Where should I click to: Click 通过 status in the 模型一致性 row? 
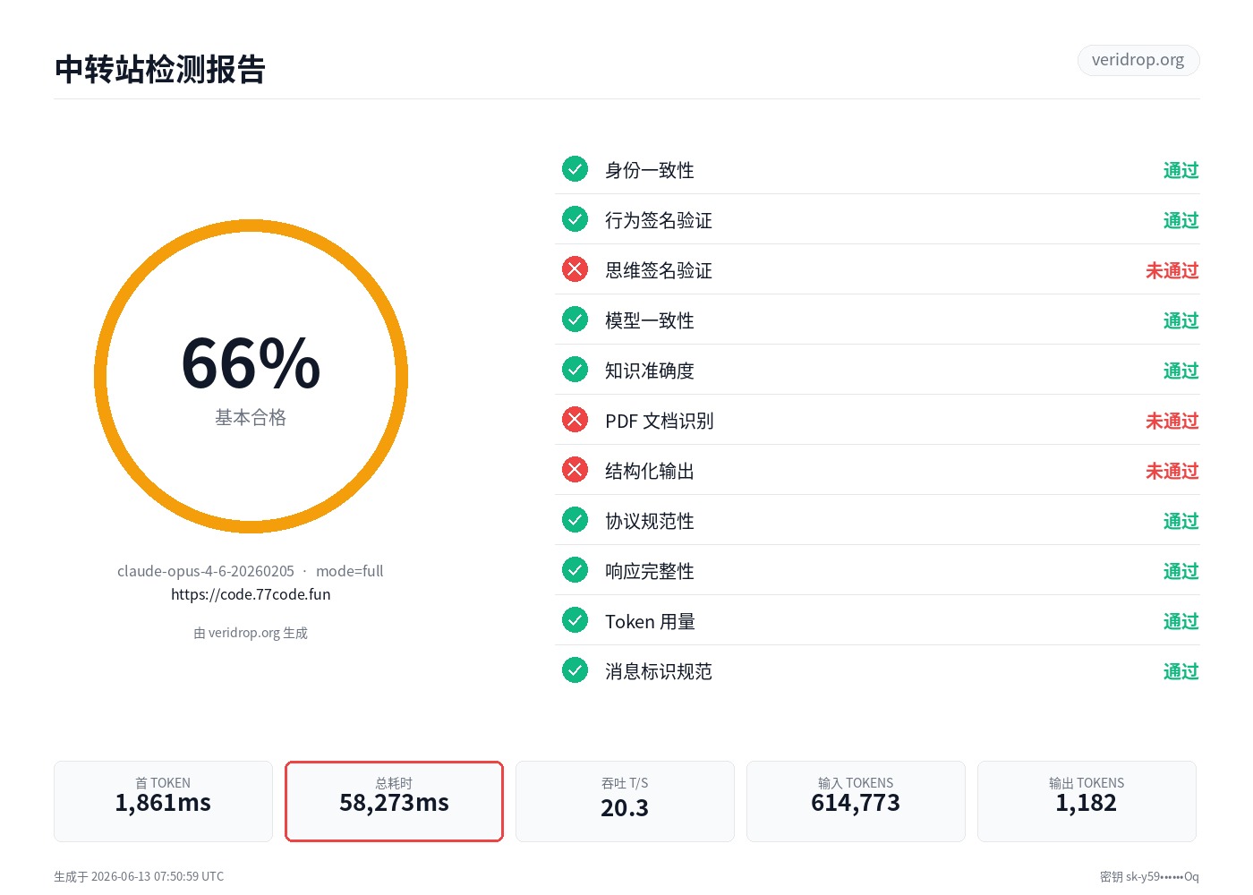click(1181, 320)
